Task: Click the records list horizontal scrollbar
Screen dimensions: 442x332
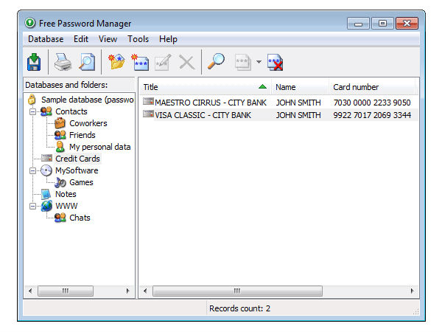Action: (278, 291)
